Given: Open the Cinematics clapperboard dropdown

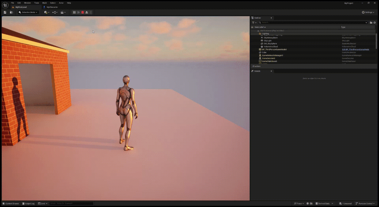Looking at the screenshot, I should point(63,12).
